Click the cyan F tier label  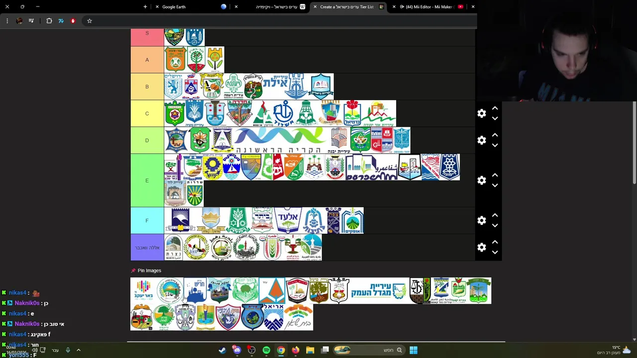click(x=147, y=220)
